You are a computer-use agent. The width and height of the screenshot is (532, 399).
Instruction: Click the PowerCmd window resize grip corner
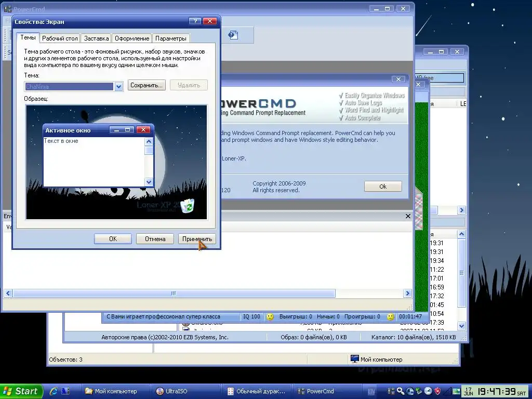pyautogui.click(x=410, y=307)
